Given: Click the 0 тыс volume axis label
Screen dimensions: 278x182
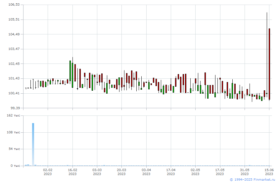Looking at the screenshot, I should coord(15,166).
